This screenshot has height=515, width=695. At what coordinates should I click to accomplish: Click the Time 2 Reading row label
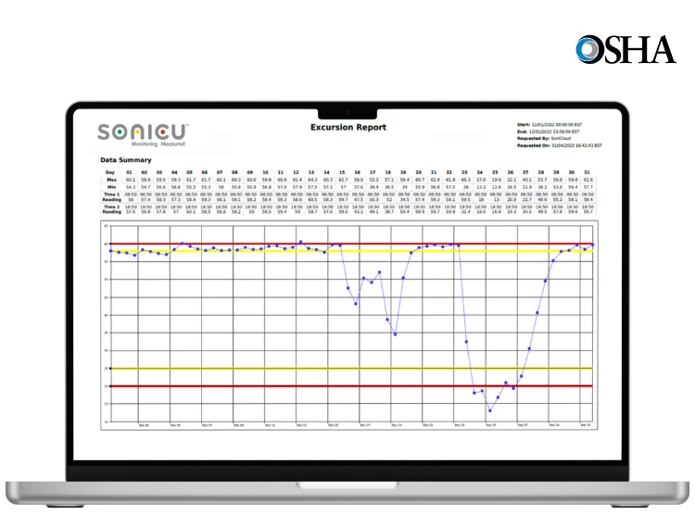click(111, 209)
